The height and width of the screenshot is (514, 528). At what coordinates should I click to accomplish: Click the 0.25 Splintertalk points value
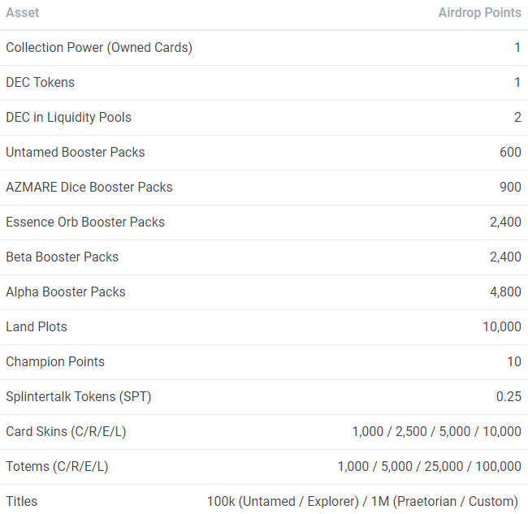(509, 396)
